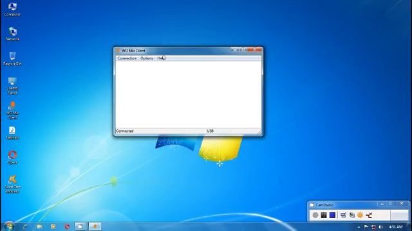Select the avast Free Antivirus desktop icon
Viewport: 412px width, 231px height.
tap(12, 184)
